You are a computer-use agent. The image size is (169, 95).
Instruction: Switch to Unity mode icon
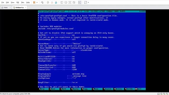tap(74, 2)
